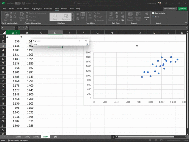The image size is (189, 142).
Task: Click the Relationships icon in Data Tools
Action: 122,17
